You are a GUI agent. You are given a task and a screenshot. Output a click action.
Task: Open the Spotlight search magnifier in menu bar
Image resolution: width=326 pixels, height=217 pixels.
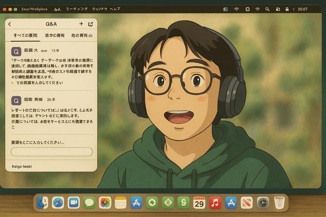[267, 9]
